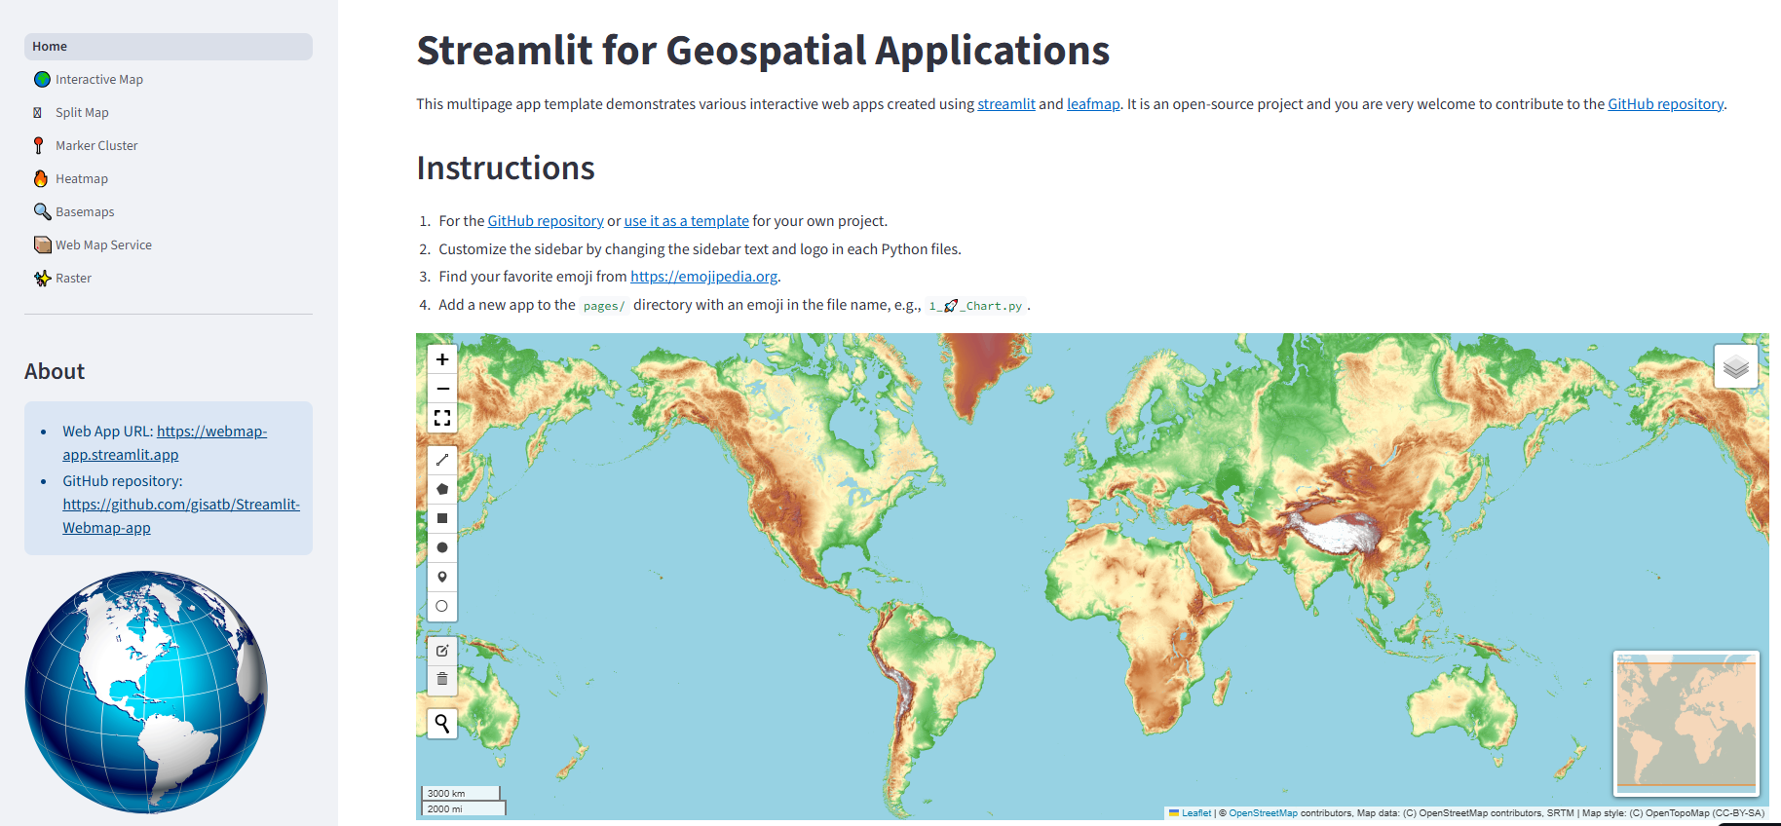Select the draw marker tool
The image size is (1781, 826).
tap(442, 577)
